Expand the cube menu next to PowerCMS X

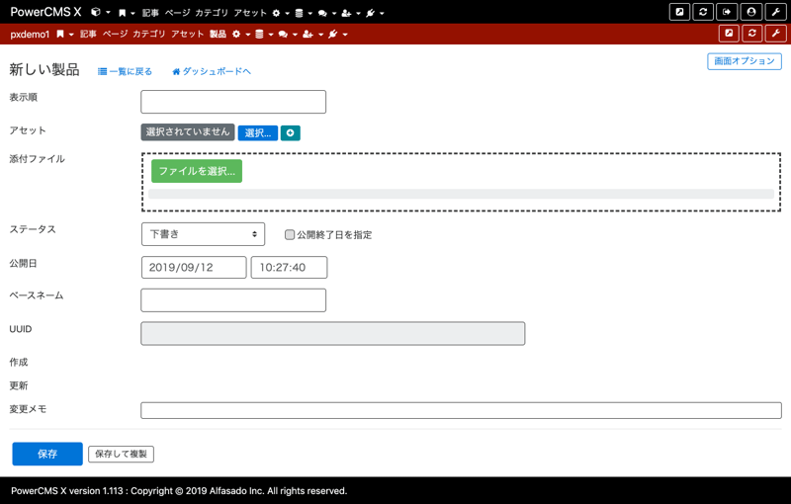coord(99,13)
